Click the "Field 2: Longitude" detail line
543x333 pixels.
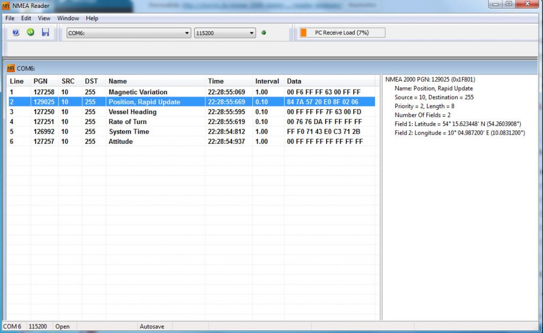coord(460,133)
